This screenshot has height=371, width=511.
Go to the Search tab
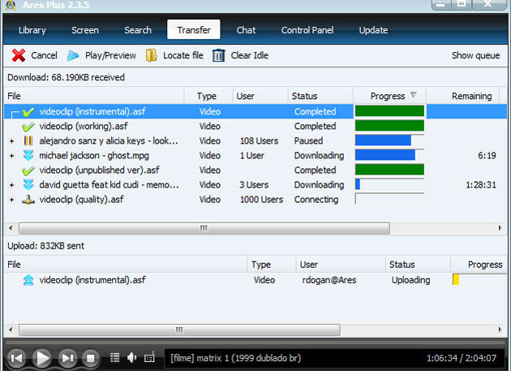coord(138,30)
